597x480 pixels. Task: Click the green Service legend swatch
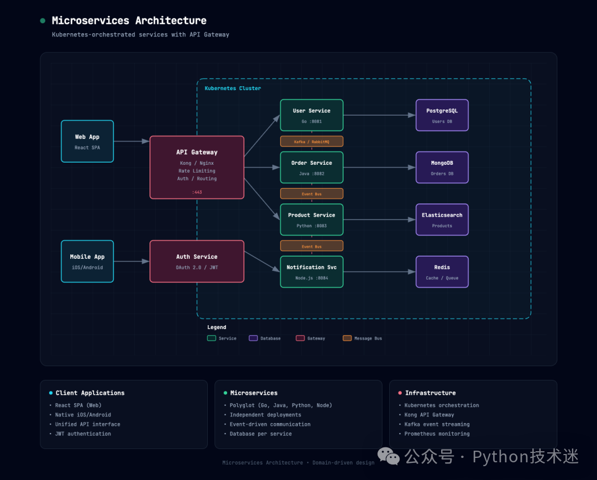(x=211, y=338)
